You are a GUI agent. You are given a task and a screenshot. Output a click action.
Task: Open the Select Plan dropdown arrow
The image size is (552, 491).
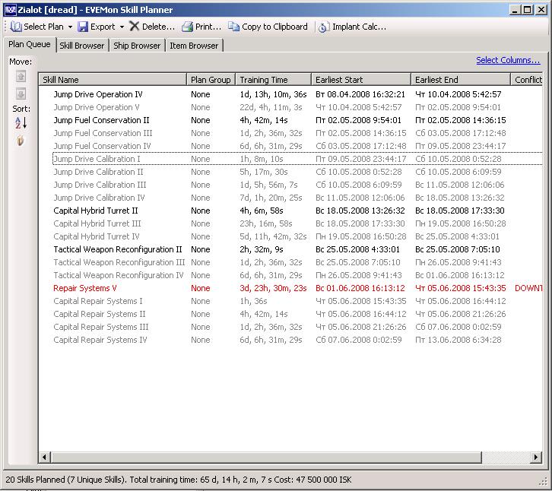(70, 27)
